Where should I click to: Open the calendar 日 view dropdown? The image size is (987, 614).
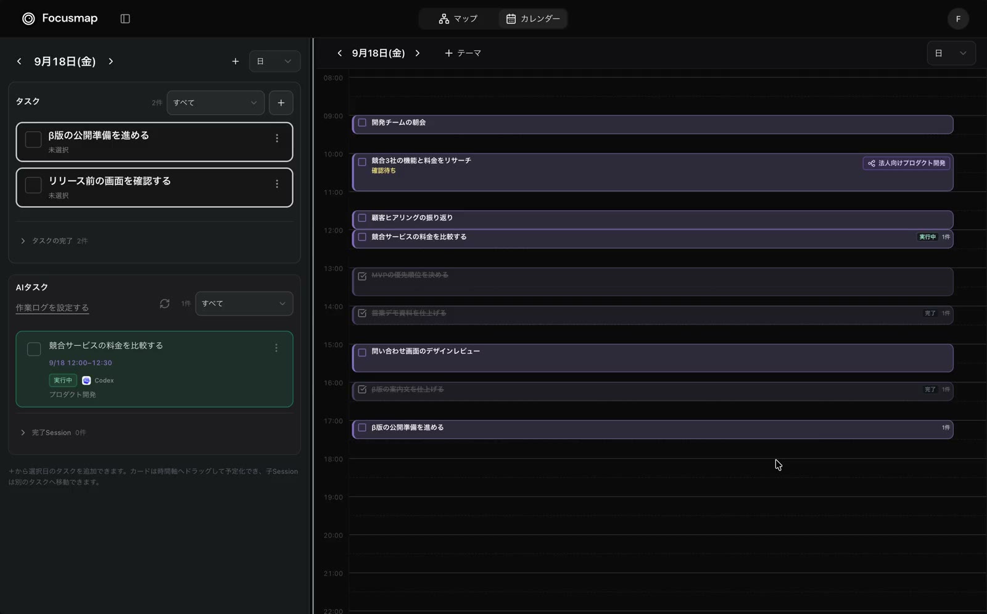tap(951, 53)
